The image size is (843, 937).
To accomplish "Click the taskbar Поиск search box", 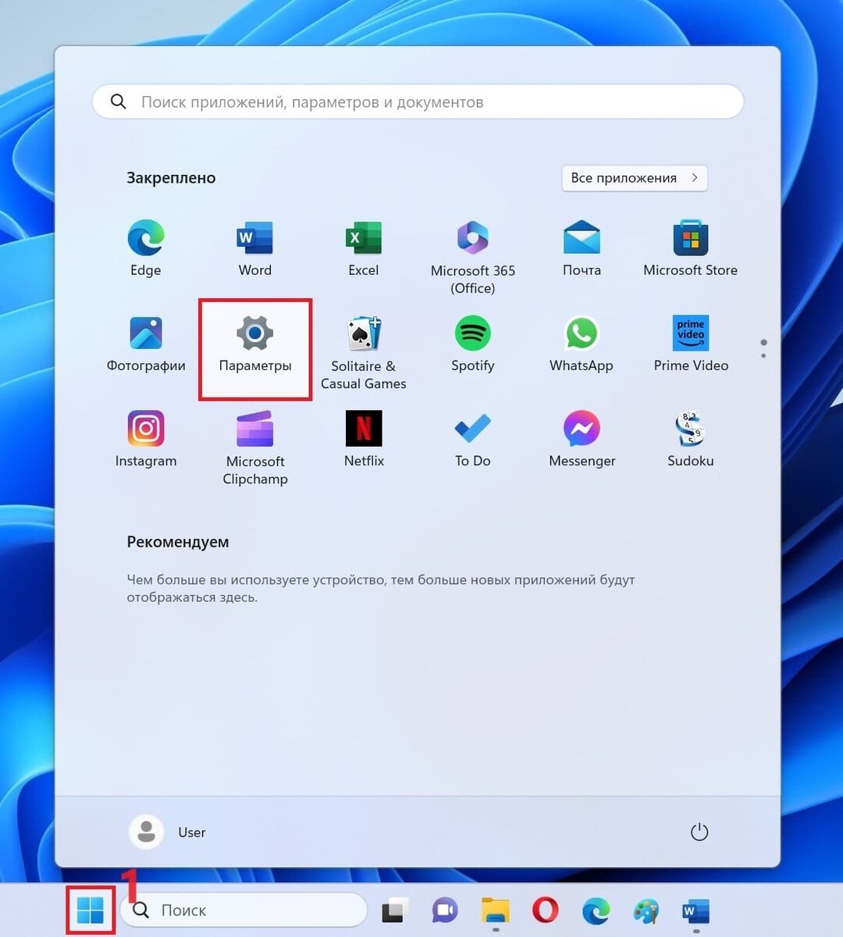I will 243,910.
